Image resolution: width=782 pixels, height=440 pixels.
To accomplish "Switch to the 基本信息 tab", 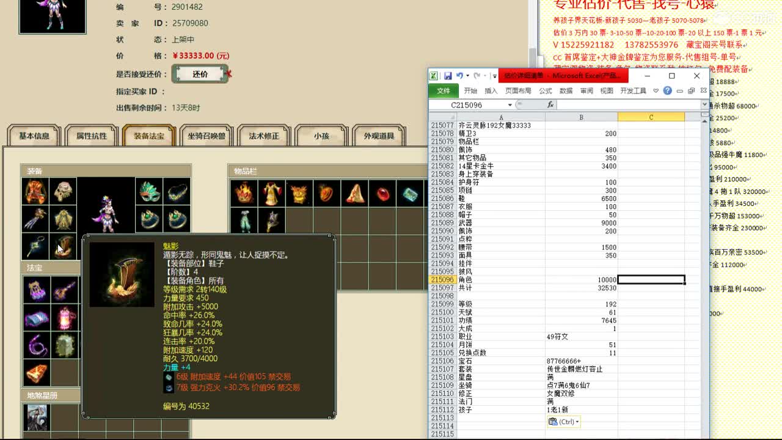I will point(34,136).
